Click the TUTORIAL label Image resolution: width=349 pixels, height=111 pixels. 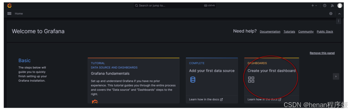pos(98,63)
